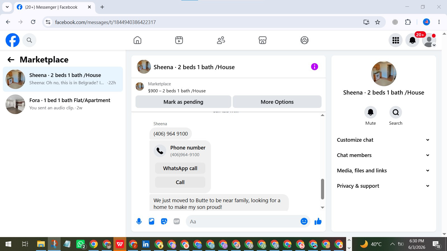Screen dimensions: 447x251
Task: Open conversation information purple icon
Action: (x=315, y=67)
